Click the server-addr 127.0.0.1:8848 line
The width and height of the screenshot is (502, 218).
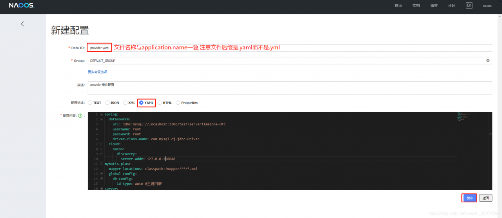tap(148, 159)
